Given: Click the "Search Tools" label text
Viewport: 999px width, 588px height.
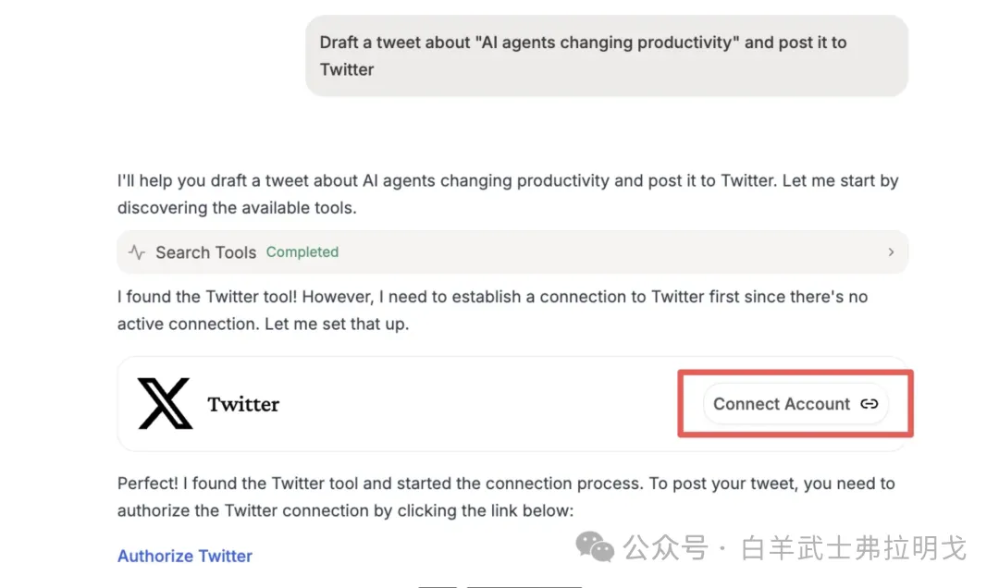Looking at the screenshot, I should [206, 252].
